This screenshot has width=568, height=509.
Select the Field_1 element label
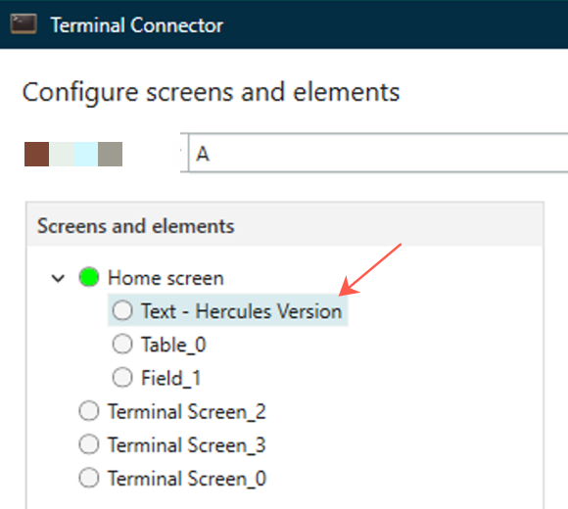(x=171, y=378)
